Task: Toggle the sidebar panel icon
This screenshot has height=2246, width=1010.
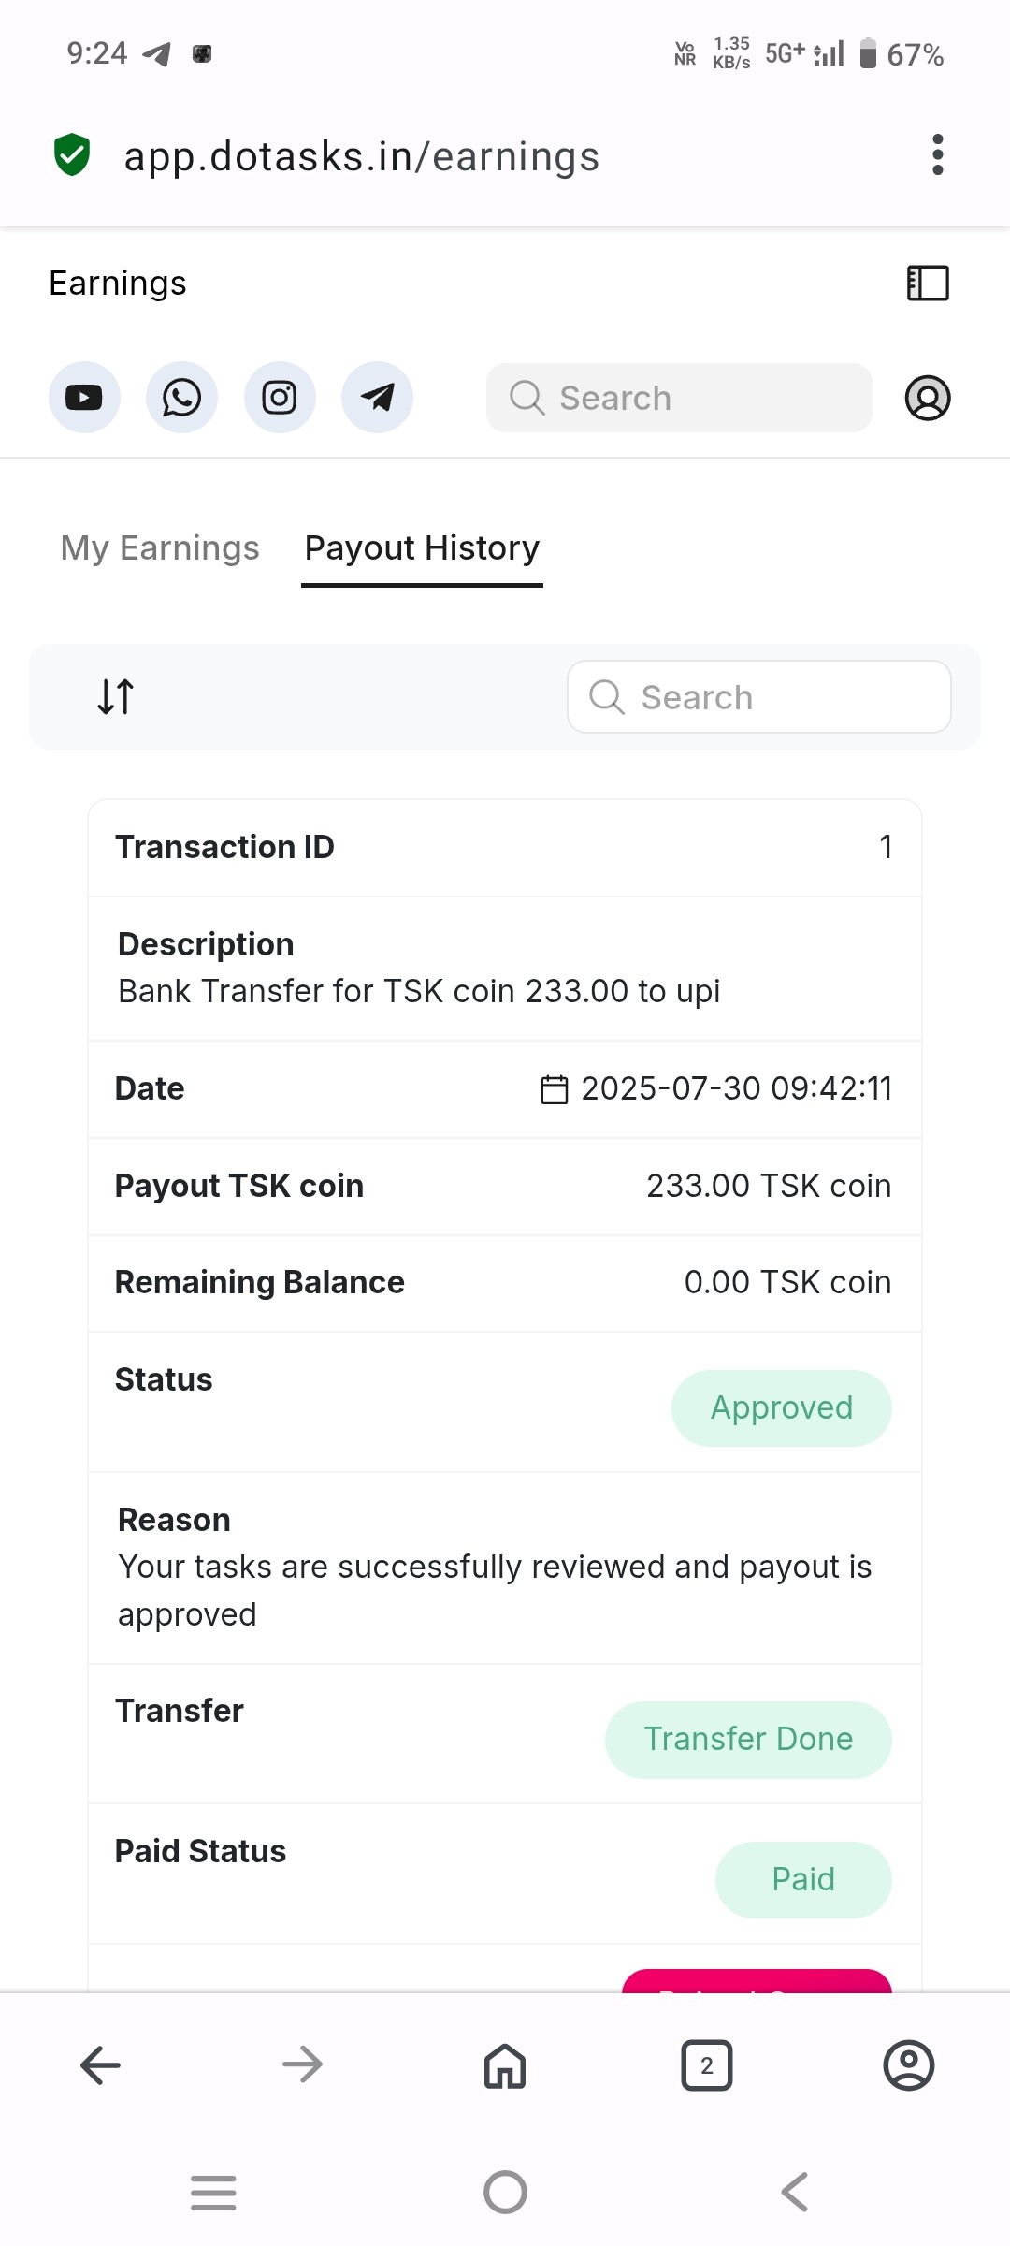Action: [x=928, y=283]
